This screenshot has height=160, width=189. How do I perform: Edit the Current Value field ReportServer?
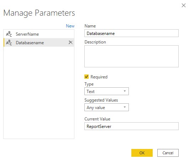coord(131,126)
